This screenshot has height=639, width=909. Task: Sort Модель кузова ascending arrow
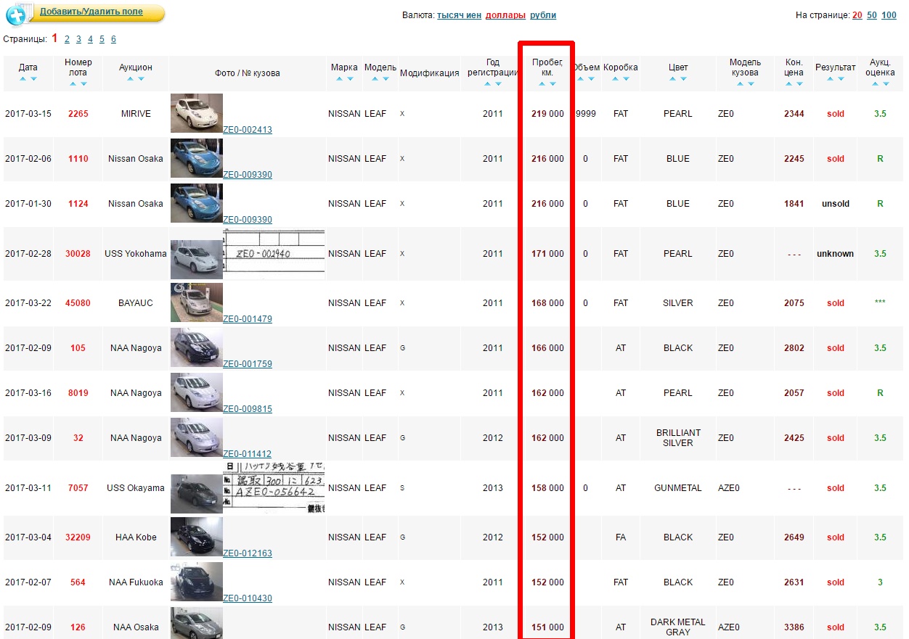(740, 83)
